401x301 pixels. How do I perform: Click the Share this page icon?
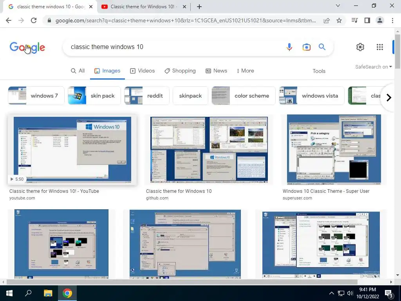[326, 20]
